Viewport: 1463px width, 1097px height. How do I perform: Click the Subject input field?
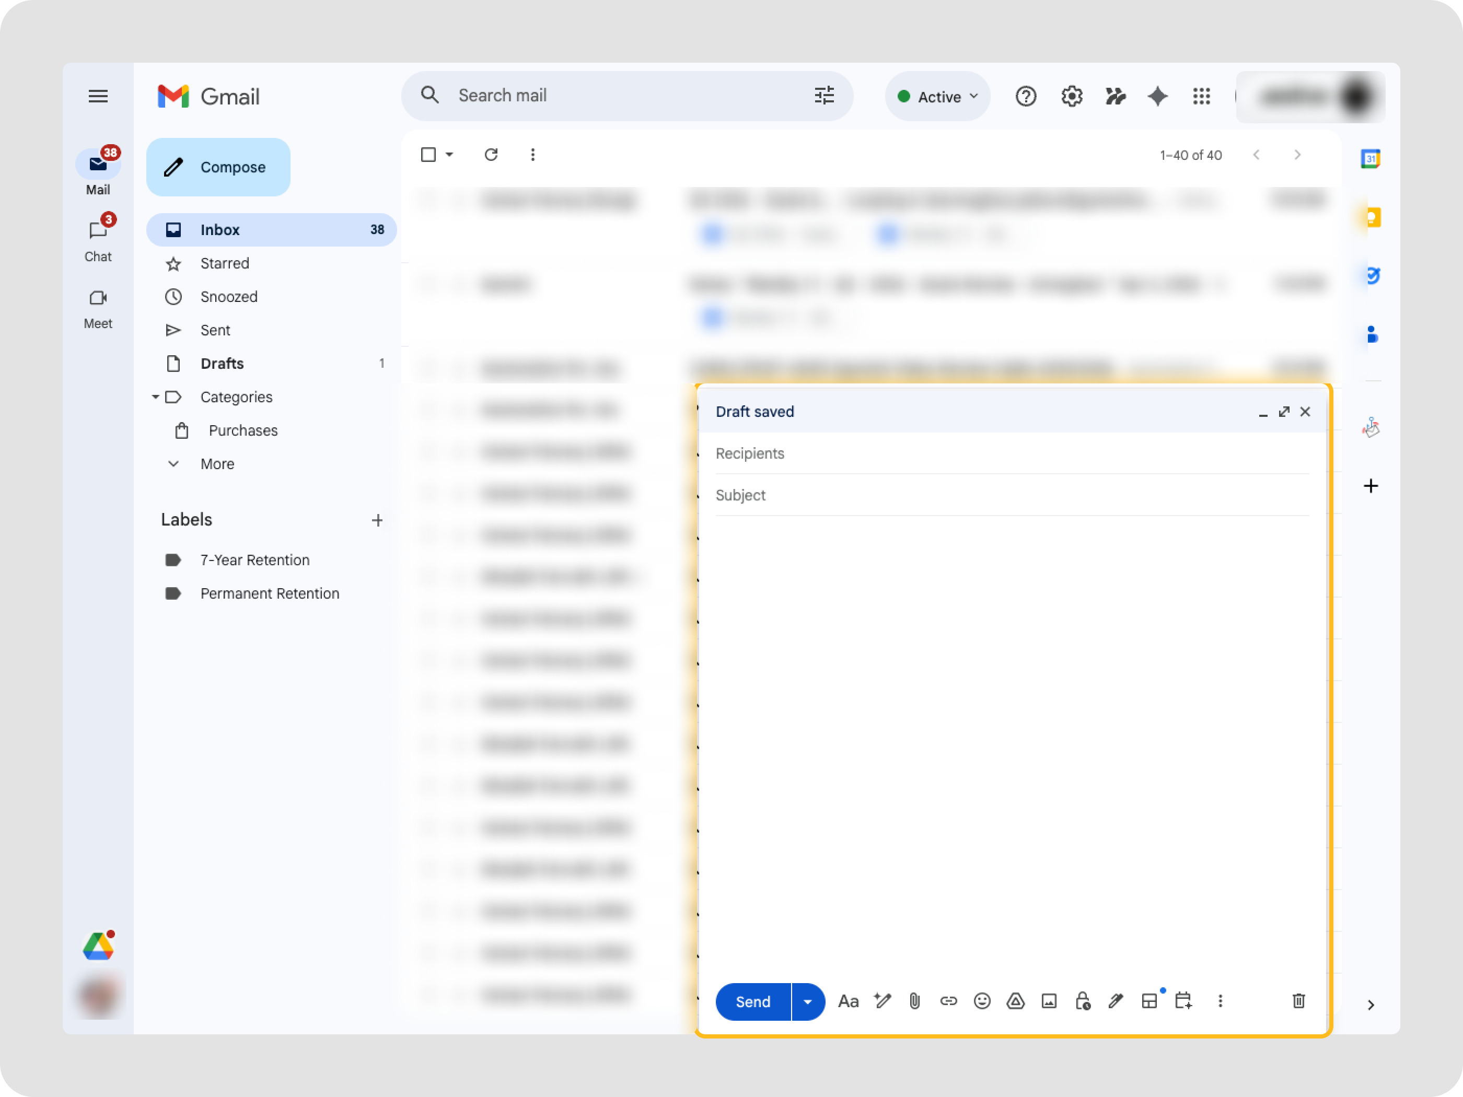click(1012, 495)
